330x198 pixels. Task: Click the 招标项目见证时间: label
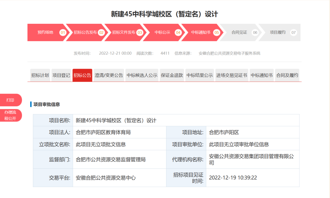pos(188,178)
